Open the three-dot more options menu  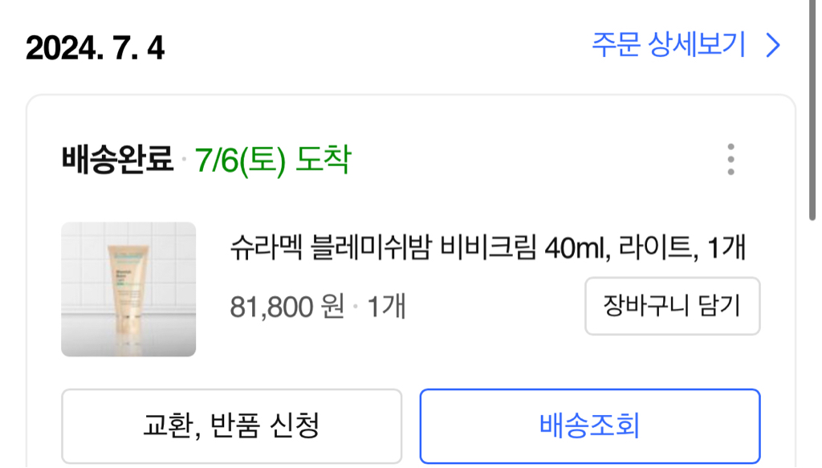[730, 159]
